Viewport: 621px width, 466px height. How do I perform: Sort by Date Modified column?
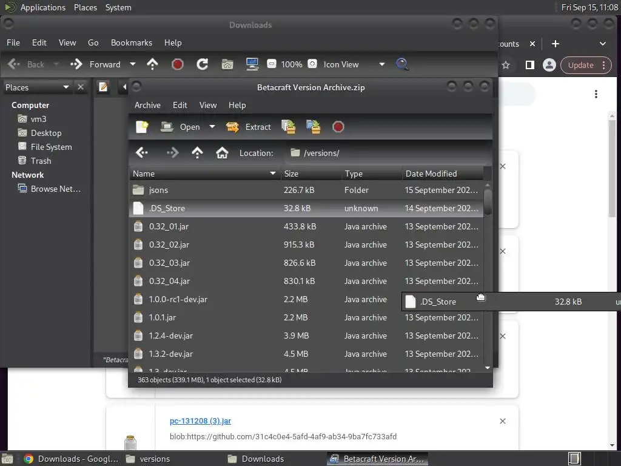pos(443,174)
